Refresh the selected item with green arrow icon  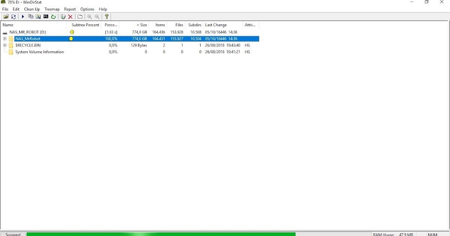pyautogui.click(x=54, y=16)
